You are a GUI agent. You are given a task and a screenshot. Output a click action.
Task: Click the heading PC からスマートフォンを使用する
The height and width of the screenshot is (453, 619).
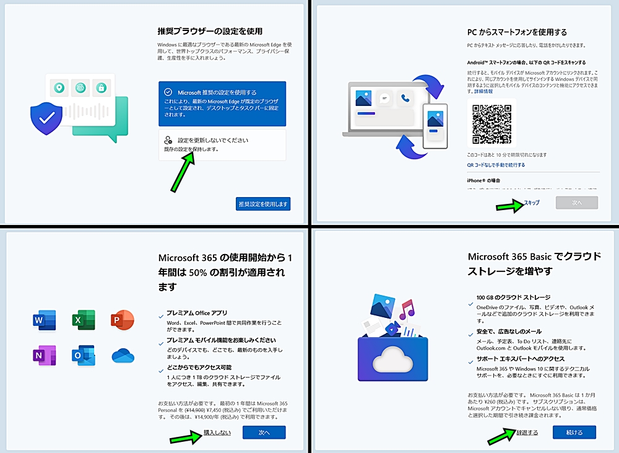pyautogui.click(x=517, y=32)
